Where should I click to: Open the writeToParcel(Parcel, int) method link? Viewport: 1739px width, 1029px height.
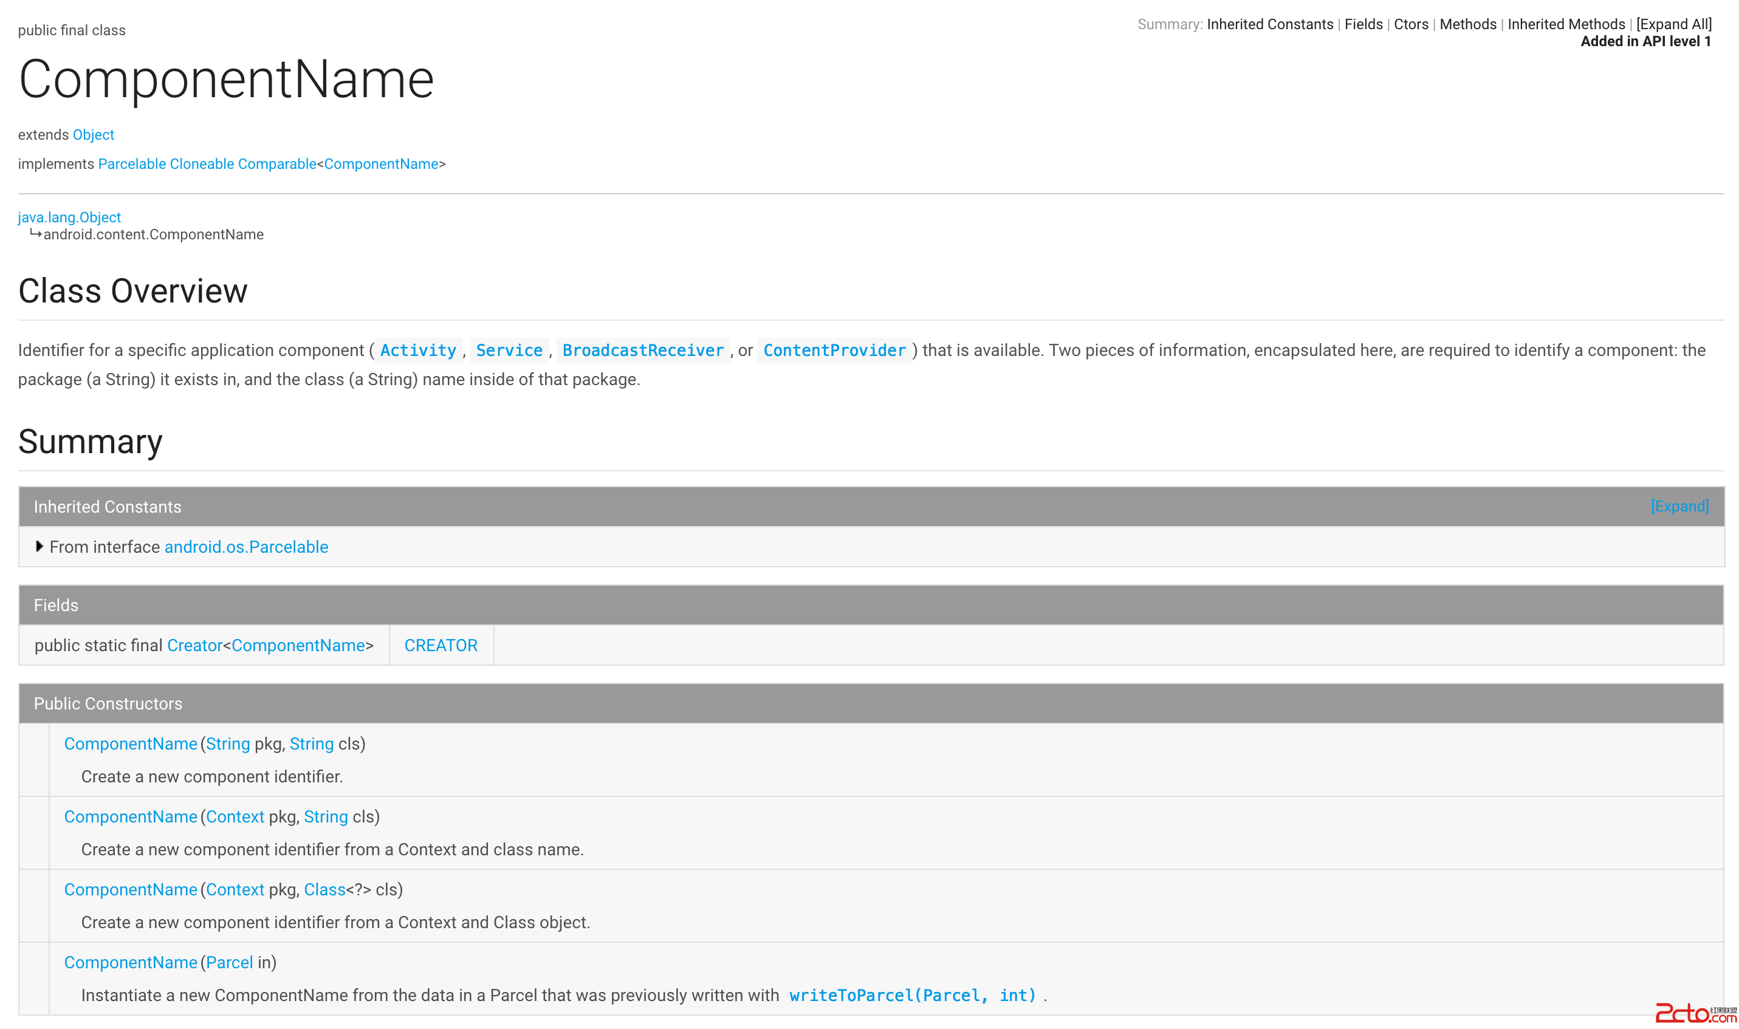coord(912,995)
